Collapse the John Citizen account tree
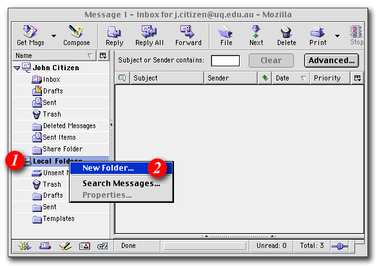Image resolution: width=377 pixels, height=266 pixels. pyautogui.click(x=17, y=68)
